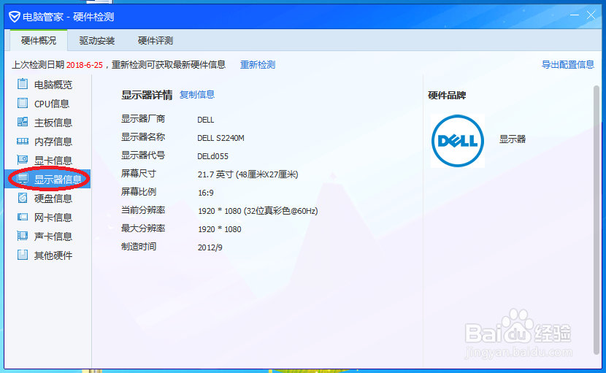Screen dimensions: 606x373
Task: Select 显示器信息 sidebar entry
Action: pos(47,179)
